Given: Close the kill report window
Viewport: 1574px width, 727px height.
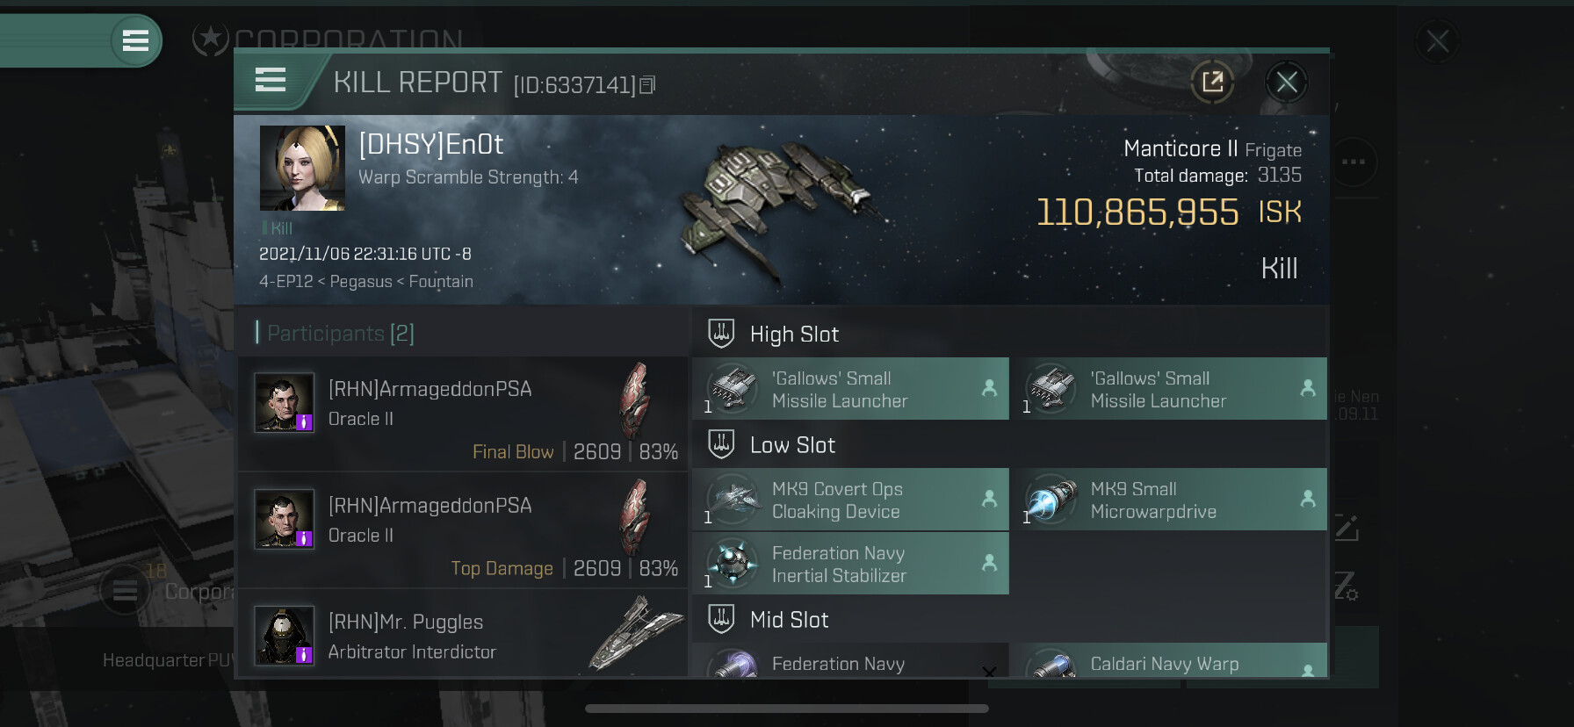Looking at the screenshot, I should (x=1287, y=83).
